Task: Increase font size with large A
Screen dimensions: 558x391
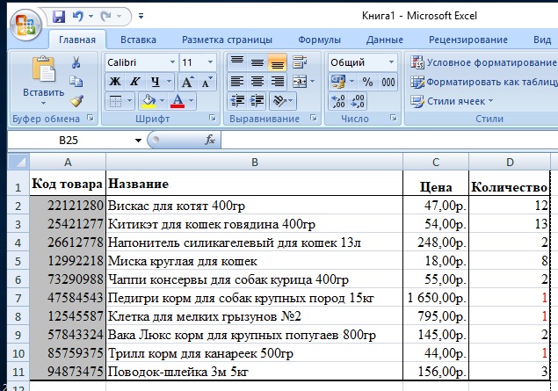Action: click(187, 82)
